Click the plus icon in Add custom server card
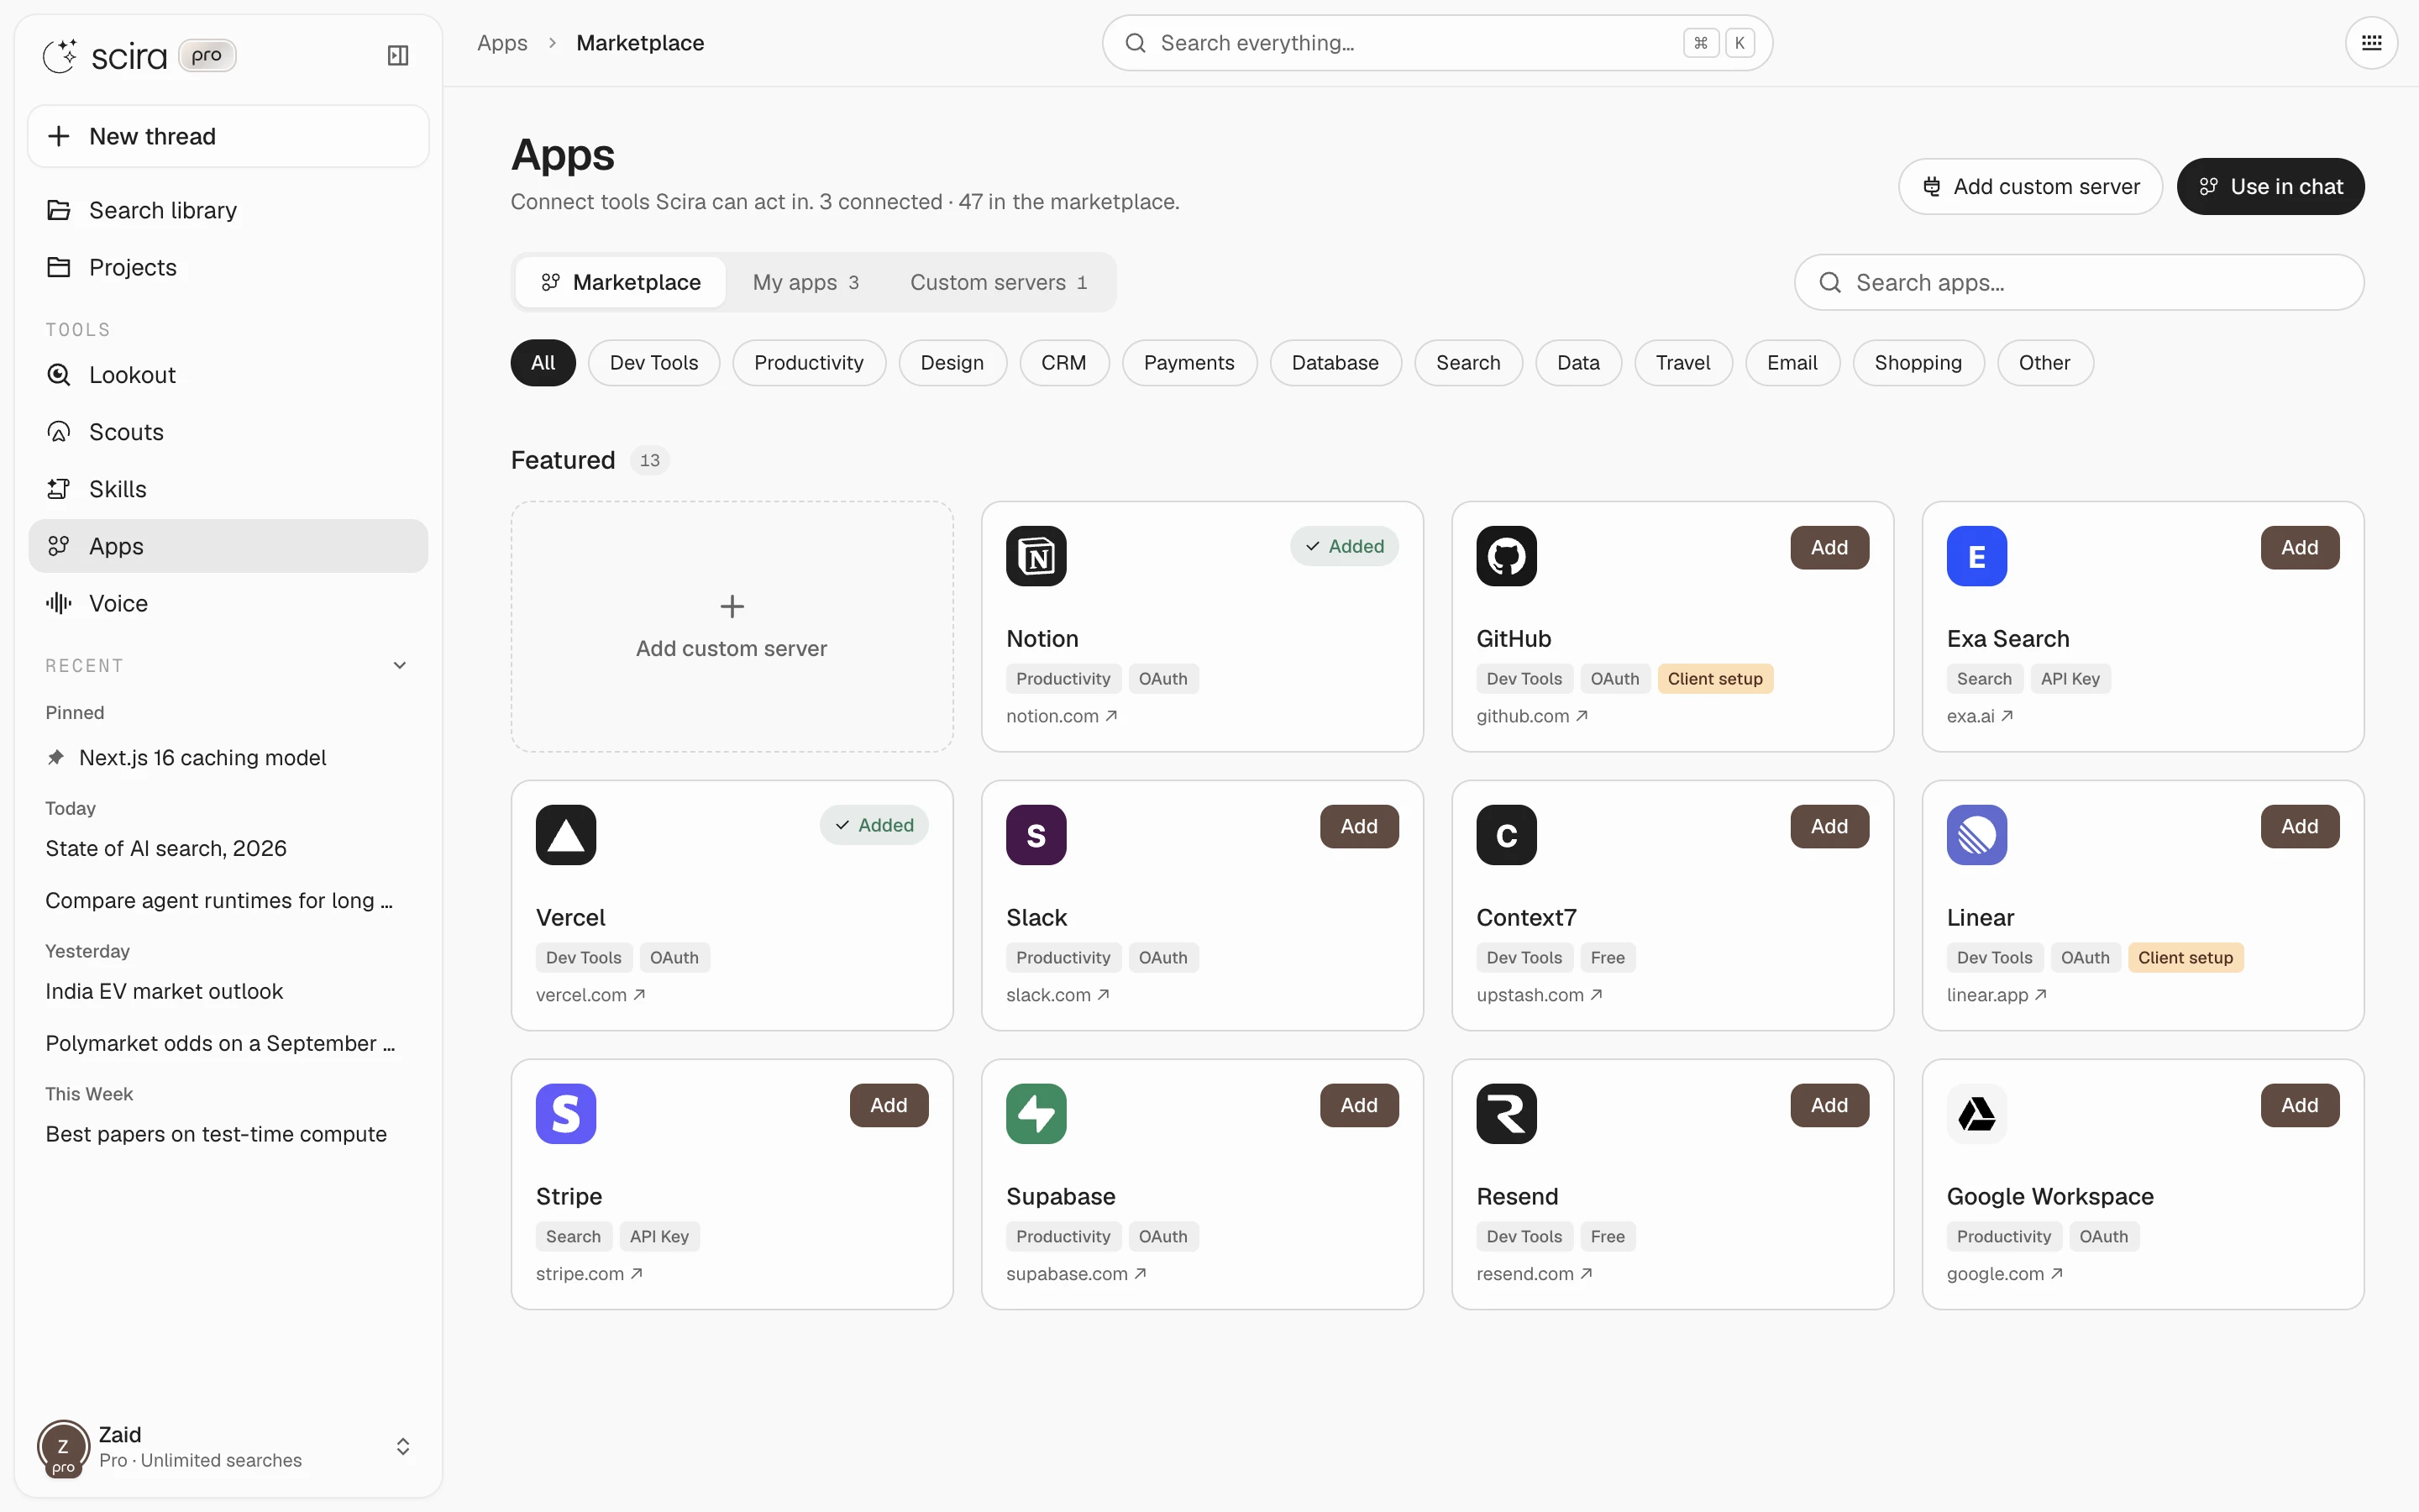 (x=732, y=606)
